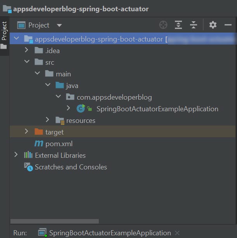The width and height of the screenshot is (237, 238).
Task: Expand the .idea folder
Action: click(x=26, y=50)
